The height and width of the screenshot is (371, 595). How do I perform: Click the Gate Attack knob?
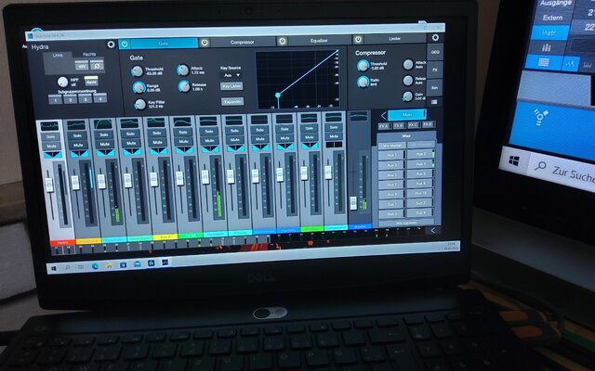183,70
